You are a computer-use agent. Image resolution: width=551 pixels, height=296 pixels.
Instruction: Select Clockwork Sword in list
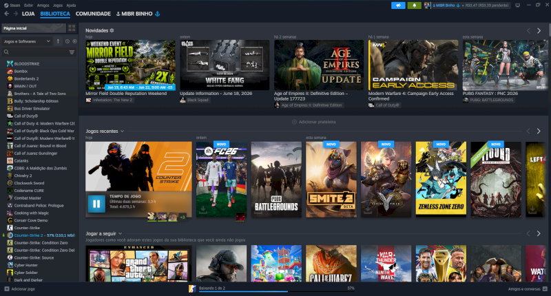29,183
